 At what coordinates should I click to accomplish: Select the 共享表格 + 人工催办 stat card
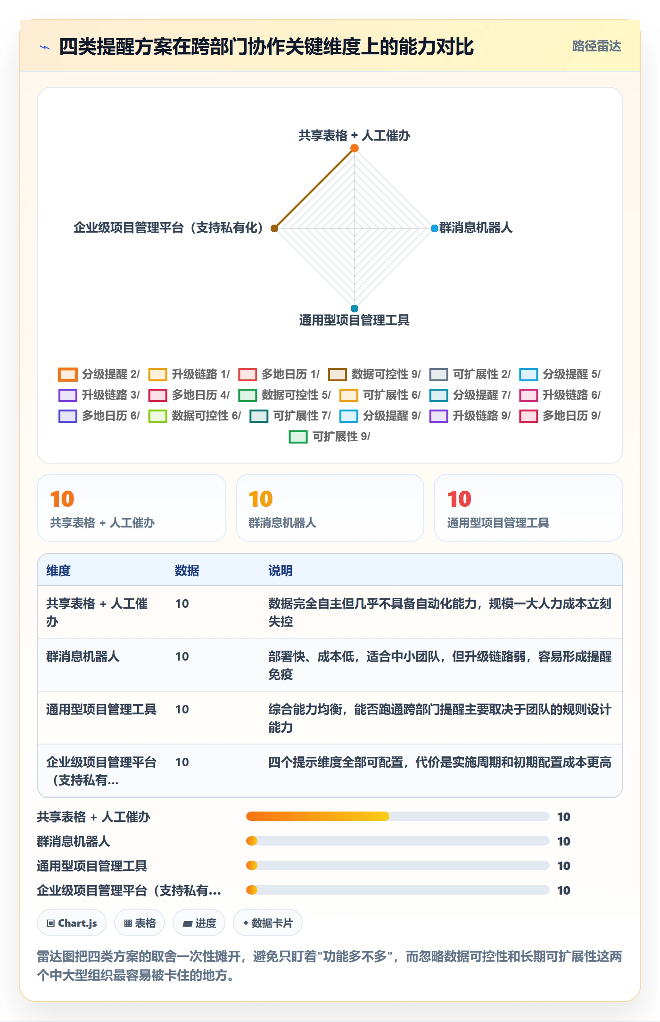[132, 508]
